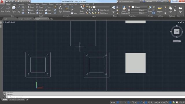The width and height of the screenshot is (185, 104).
Task: Open the Parametric ribbon tab
Action: (x=30, y=4)
